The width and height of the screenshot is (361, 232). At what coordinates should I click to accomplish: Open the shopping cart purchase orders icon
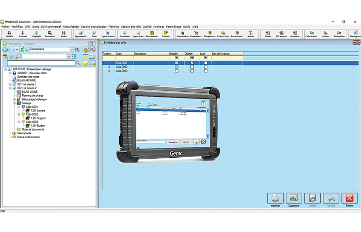(x=196, y=34)
